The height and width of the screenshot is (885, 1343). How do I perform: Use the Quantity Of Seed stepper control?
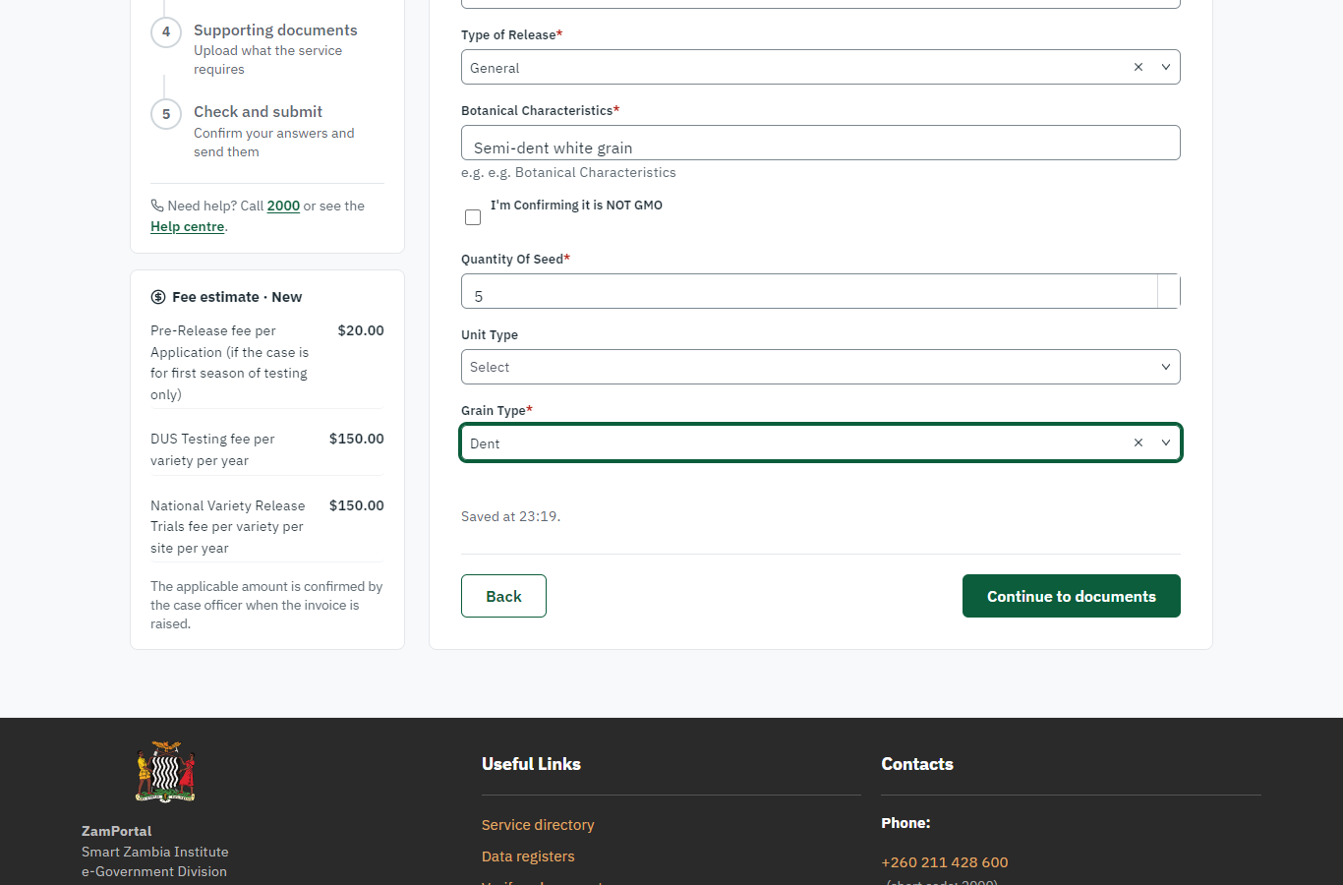pos(1169,291)
